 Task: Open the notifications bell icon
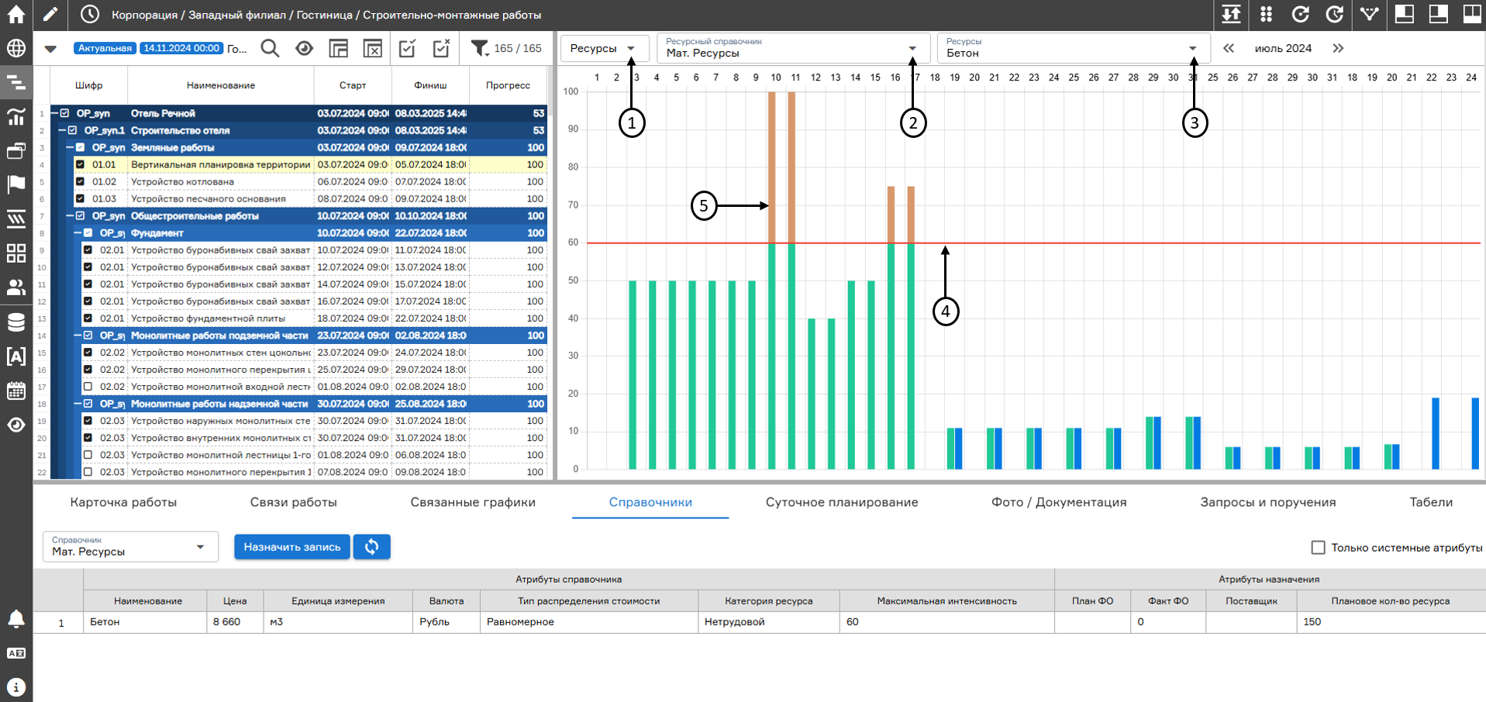16,618
